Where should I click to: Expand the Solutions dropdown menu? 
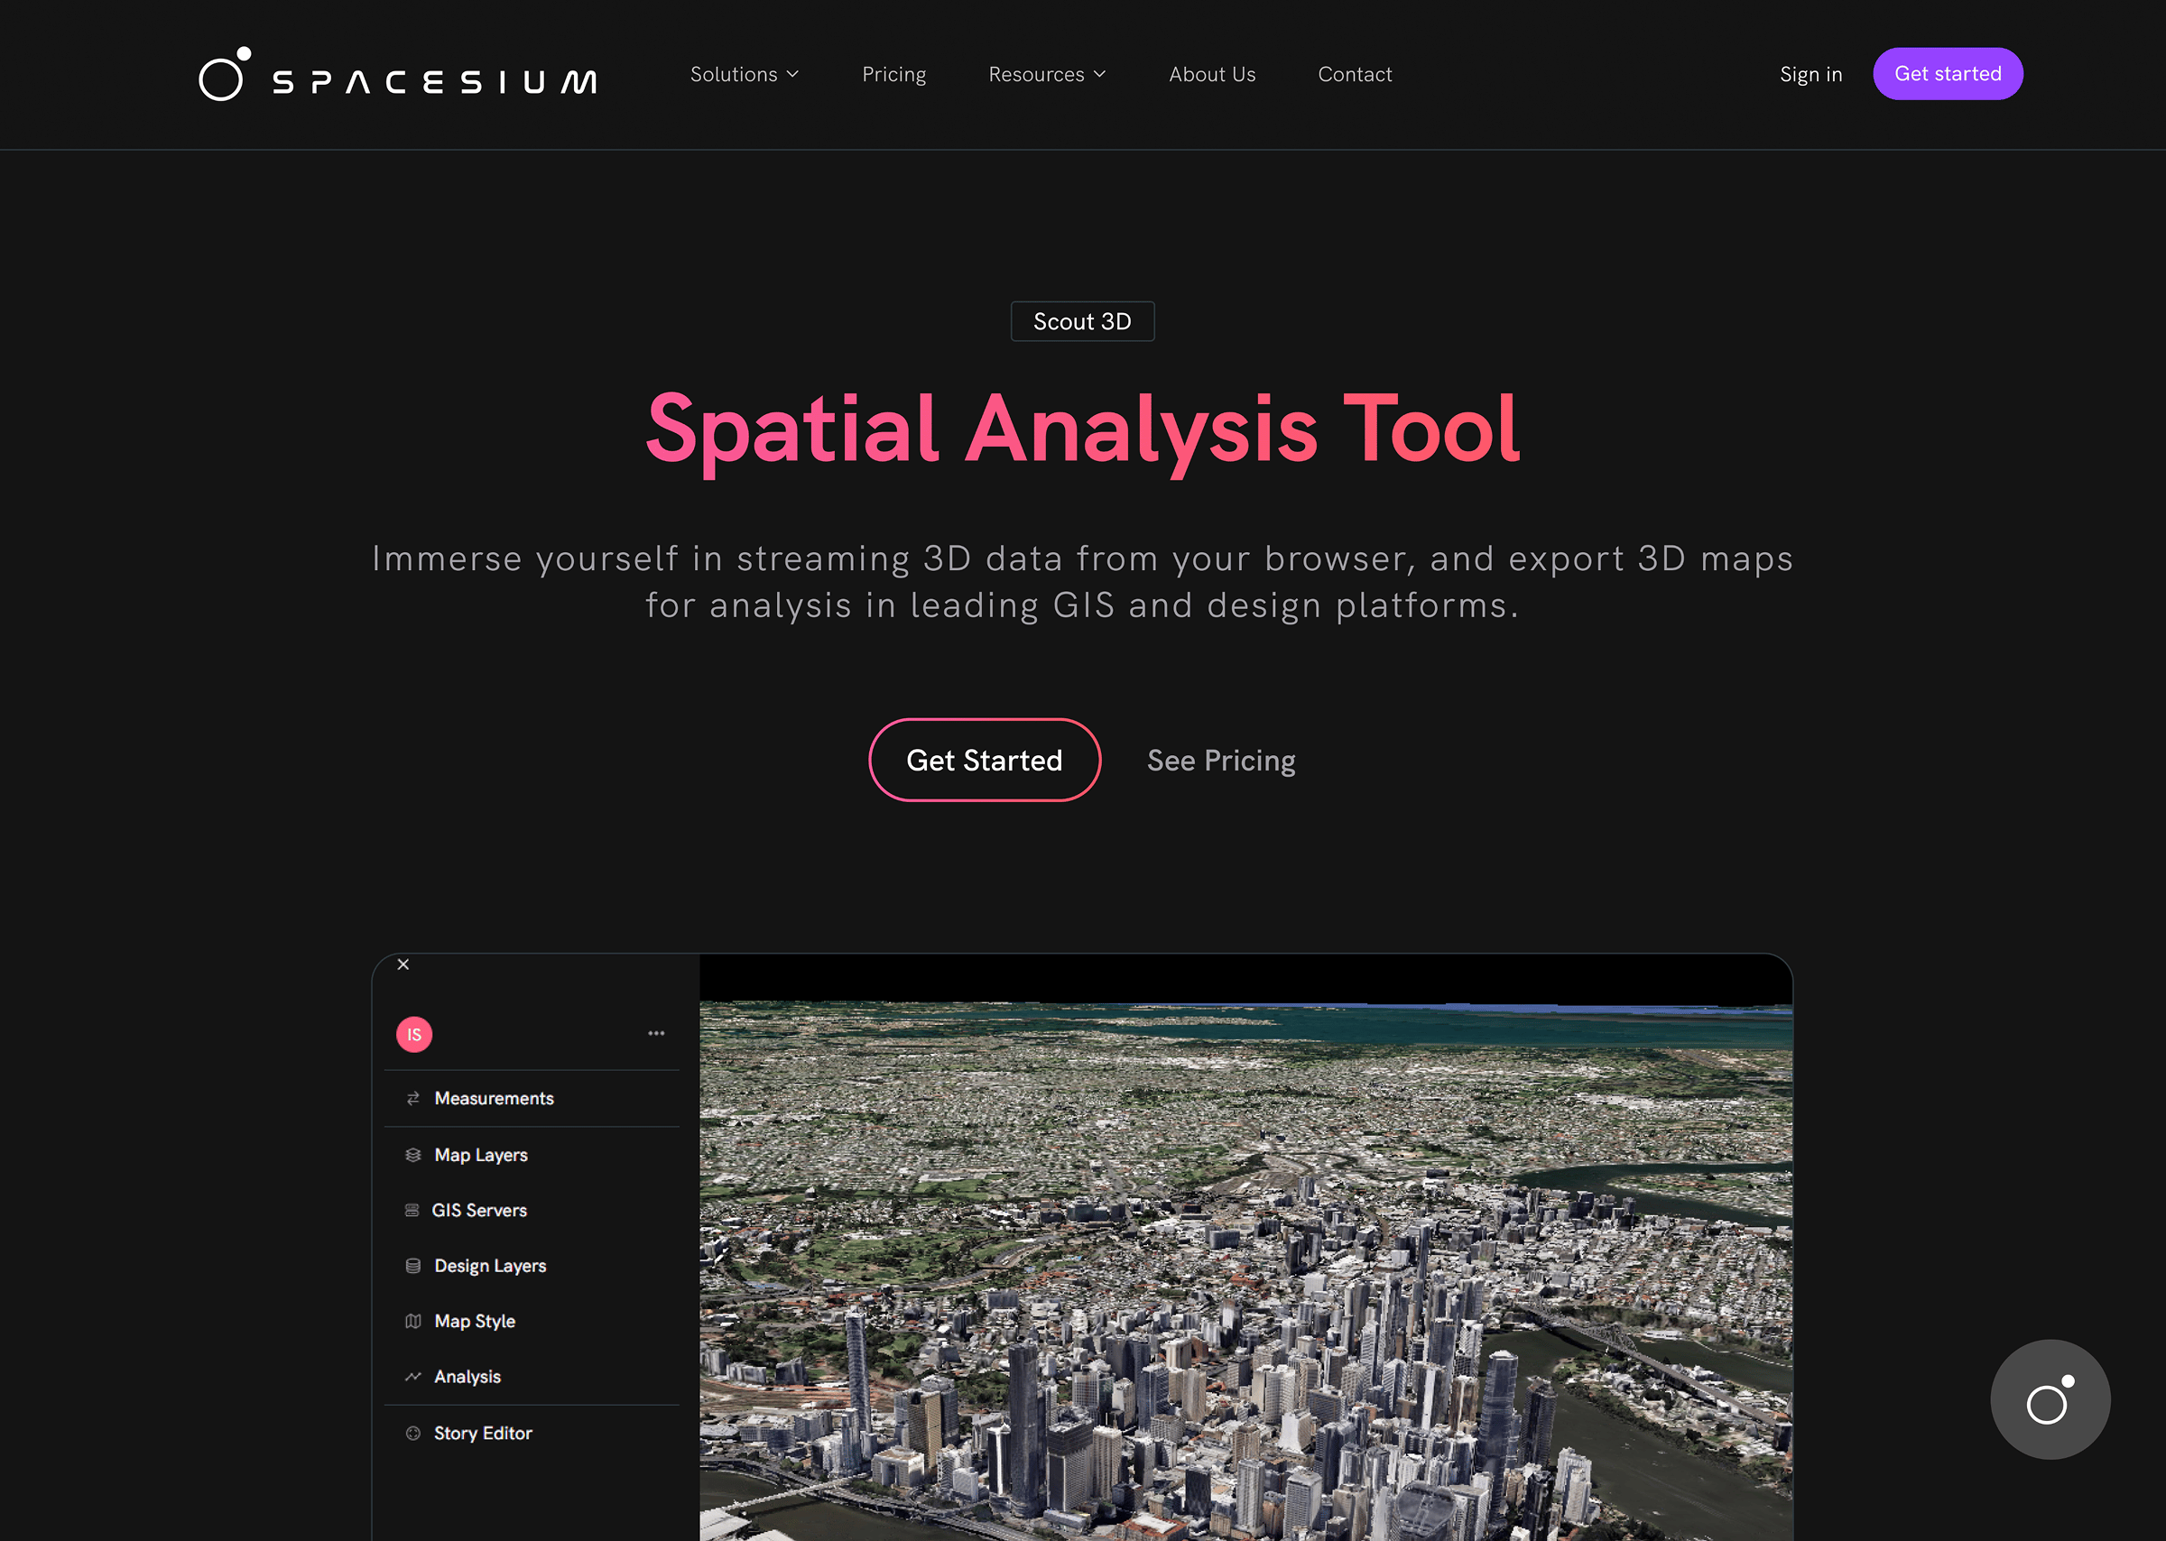coord(745,74)
